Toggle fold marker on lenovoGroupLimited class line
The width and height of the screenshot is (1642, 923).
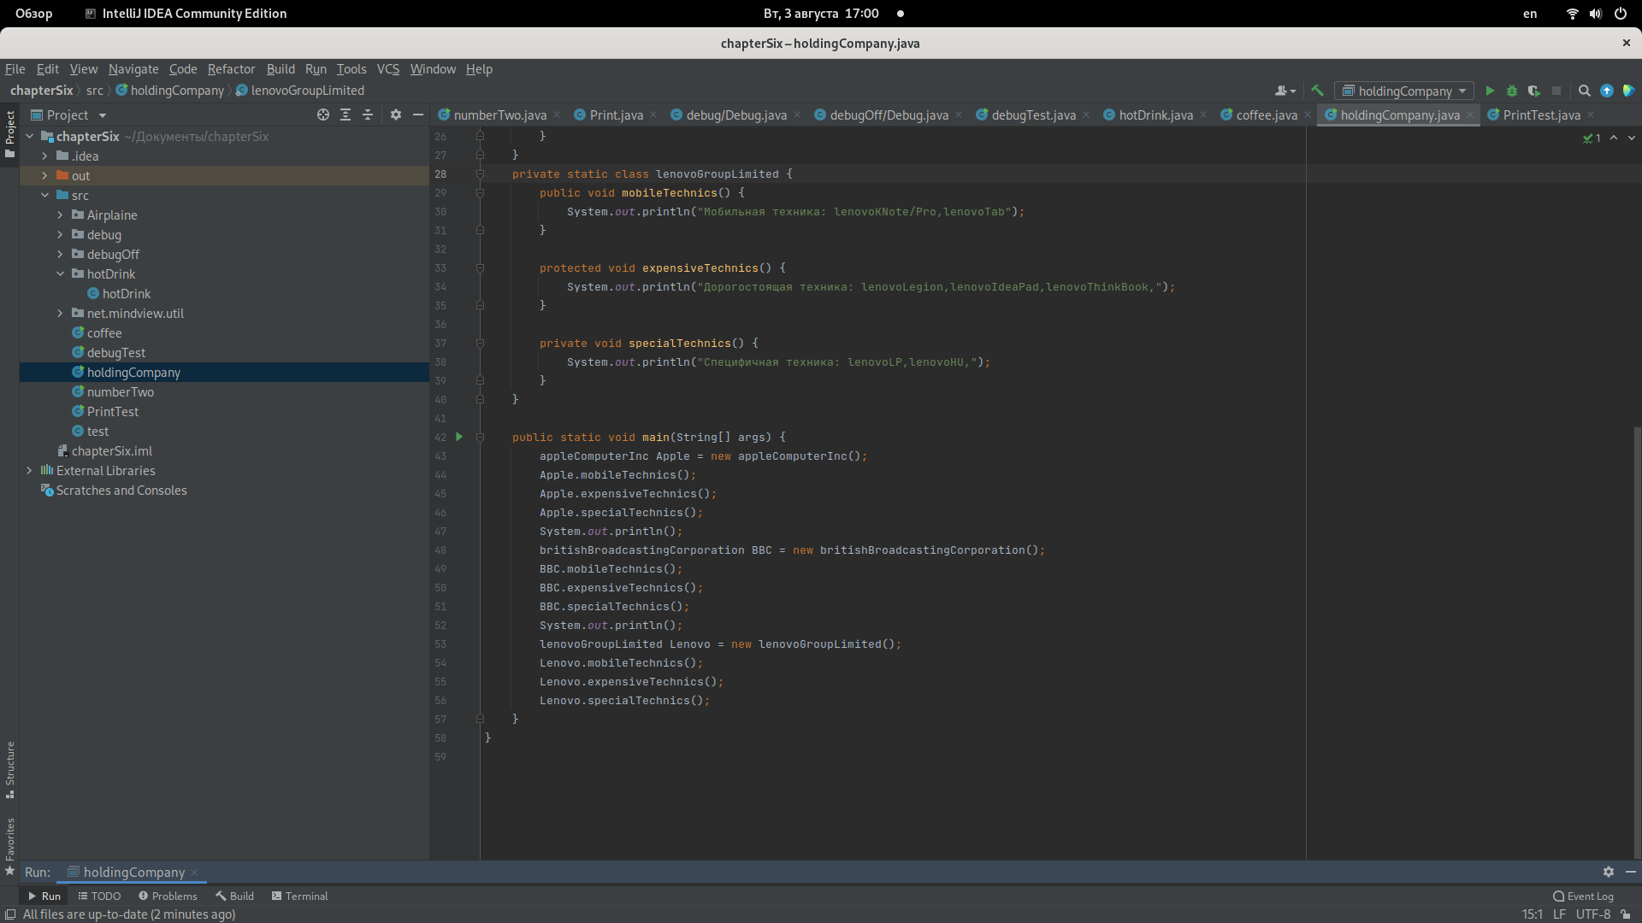click(480, 173)
